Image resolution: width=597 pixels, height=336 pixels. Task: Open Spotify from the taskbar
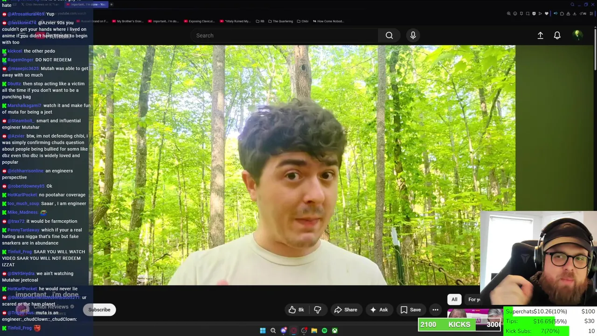[325, 330]
